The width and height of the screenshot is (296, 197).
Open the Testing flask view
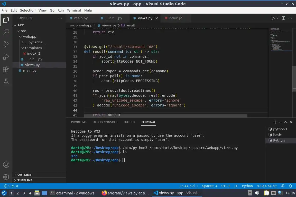6,81
